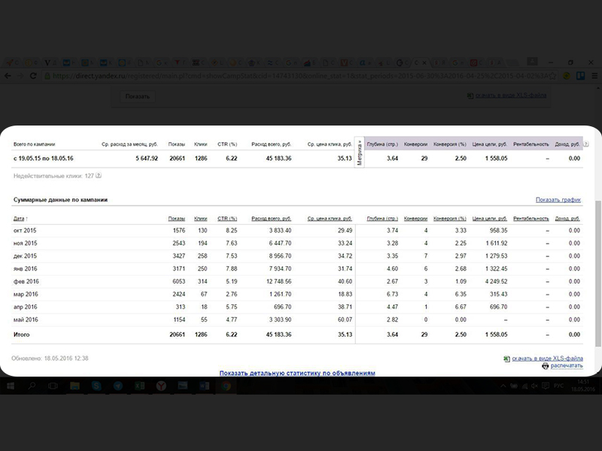Click the Суммарные данные по кампании heading
Screen dimensions: 602x451
(61, 200)
